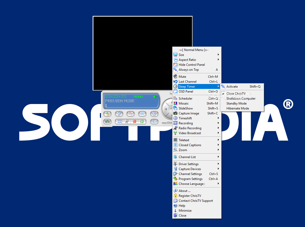Open the Scheduler menu entry
The height and width of the screenshot is (227, 305).
click(x=197, y=99)
